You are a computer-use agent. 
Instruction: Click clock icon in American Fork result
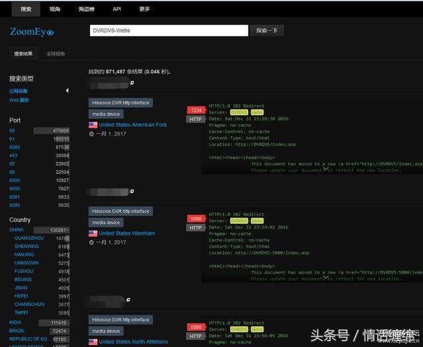[x=91, y=134]
